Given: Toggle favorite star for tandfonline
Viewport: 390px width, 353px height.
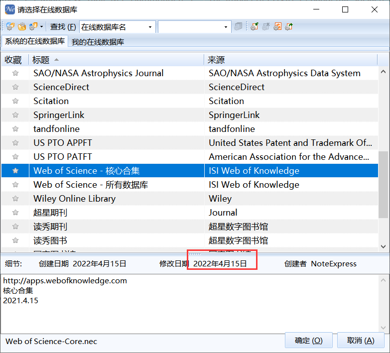Looking at the screenshot, I should click(x=15, y=129).
